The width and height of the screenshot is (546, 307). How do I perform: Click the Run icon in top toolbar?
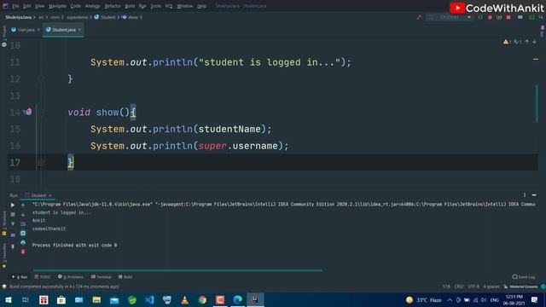[480, 17]
